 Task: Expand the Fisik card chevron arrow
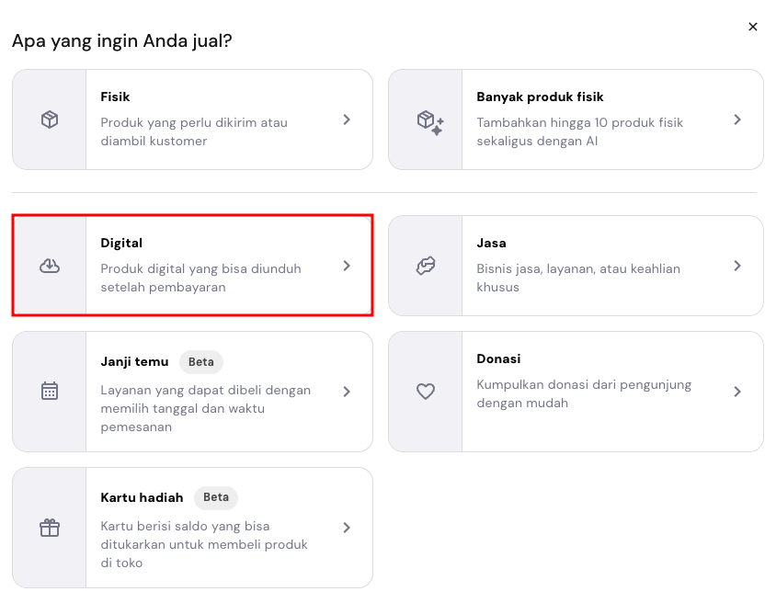(347, 119)
